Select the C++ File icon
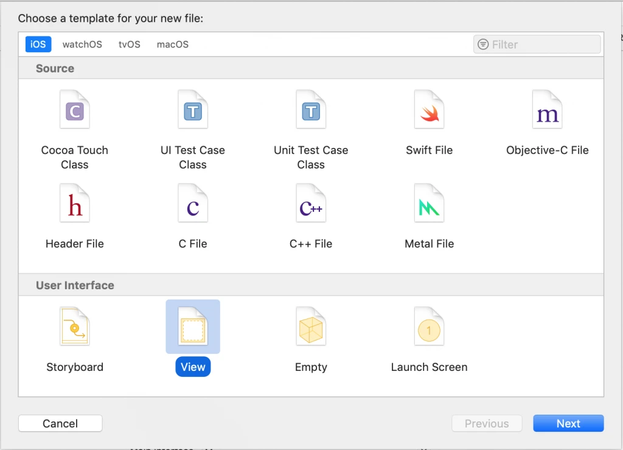 coord(311,203)
